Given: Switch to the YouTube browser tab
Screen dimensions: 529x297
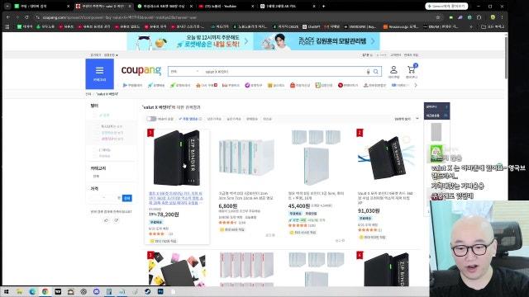Looking at the screenshot, I should click(x=222, y=6).
